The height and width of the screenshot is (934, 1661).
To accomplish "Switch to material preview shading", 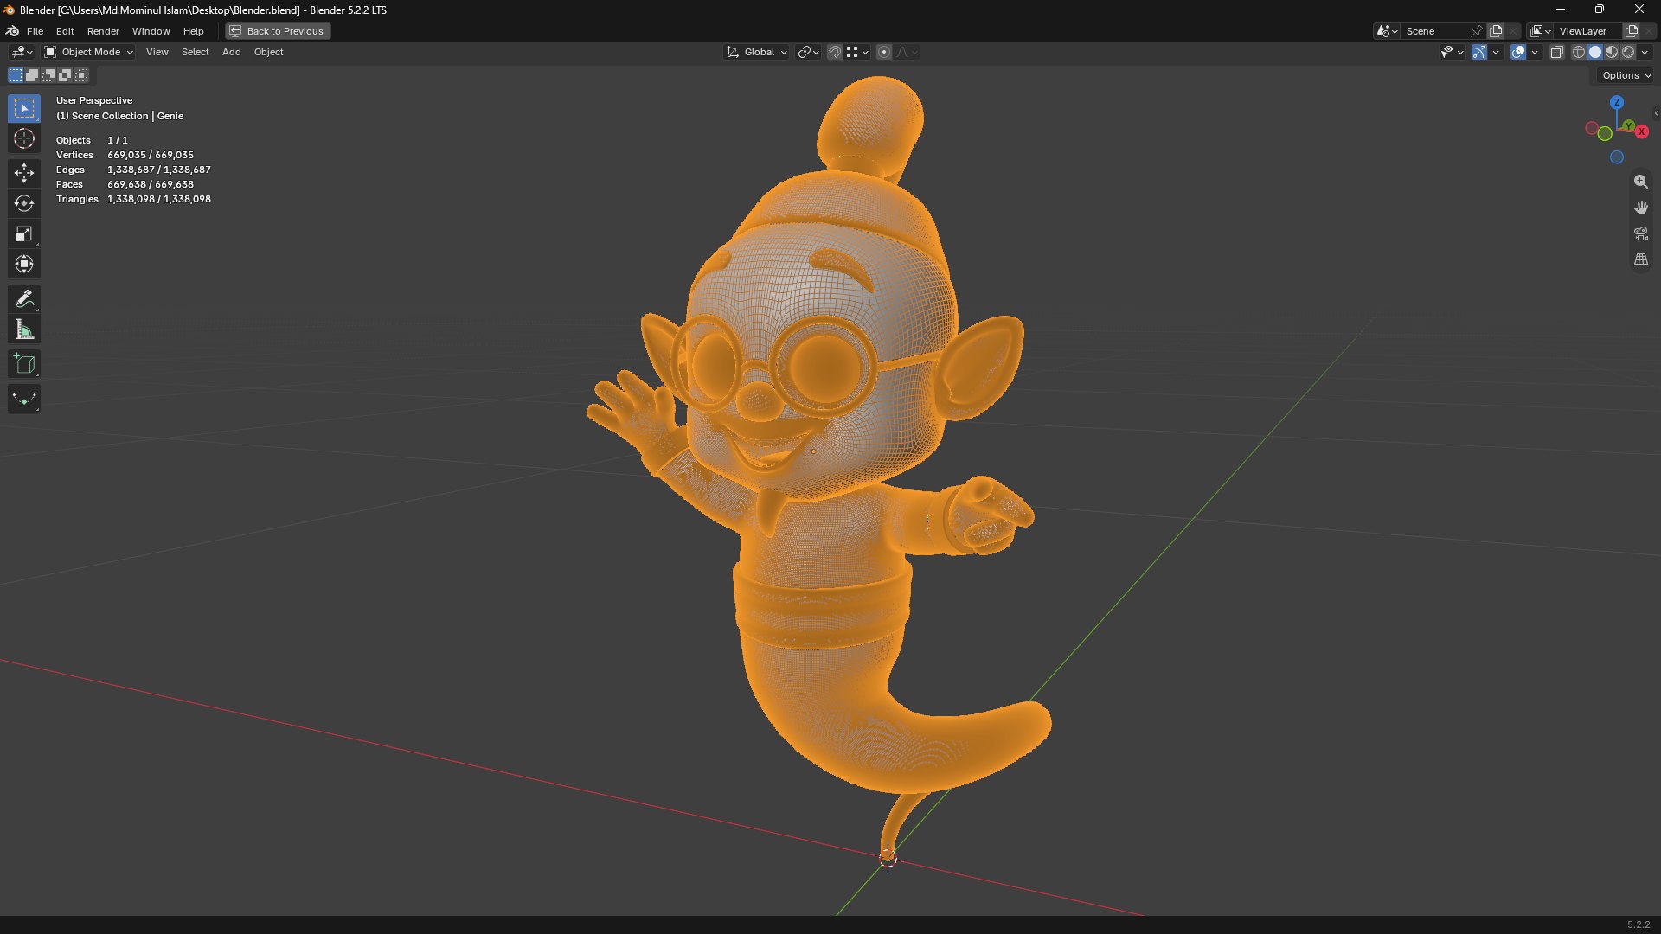I will (1612, 52).
